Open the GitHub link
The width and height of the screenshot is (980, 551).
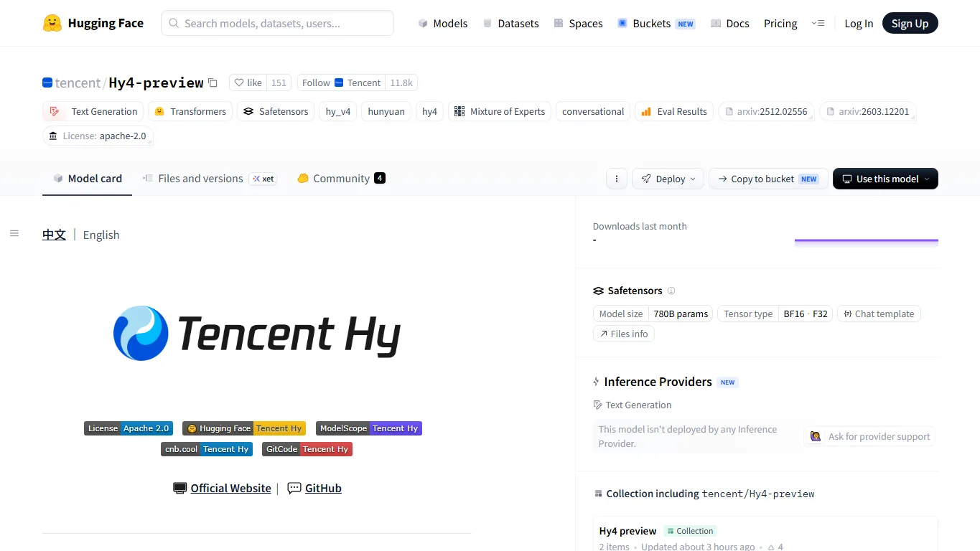click(323, 488)
